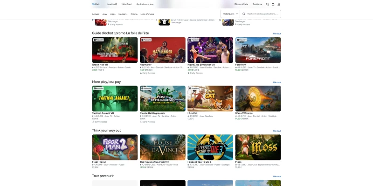Expand the Meta Quest device dropdown
This screenshot has height=186, width=373.
pyautogui.click(x=230, y=14)
